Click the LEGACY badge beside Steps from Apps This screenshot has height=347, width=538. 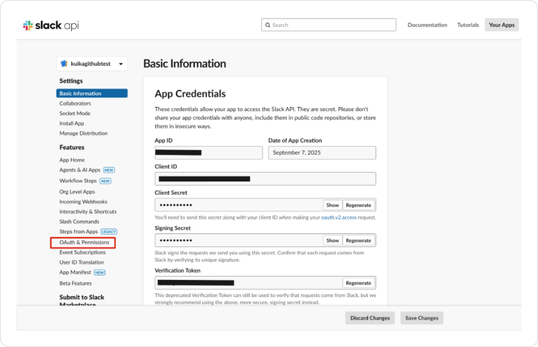[109, 232]
